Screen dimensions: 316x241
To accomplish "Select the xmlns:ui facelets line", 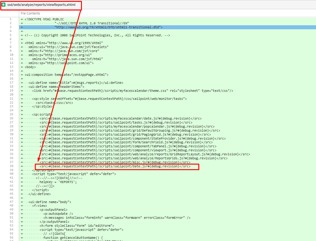I will 68,47.
